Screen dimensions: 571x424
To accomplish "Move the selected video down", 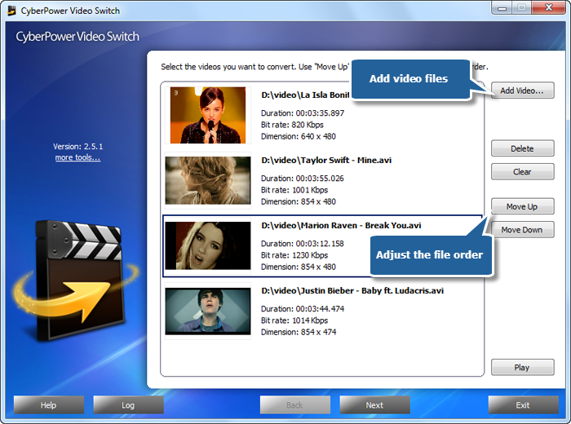I will 523,230.
